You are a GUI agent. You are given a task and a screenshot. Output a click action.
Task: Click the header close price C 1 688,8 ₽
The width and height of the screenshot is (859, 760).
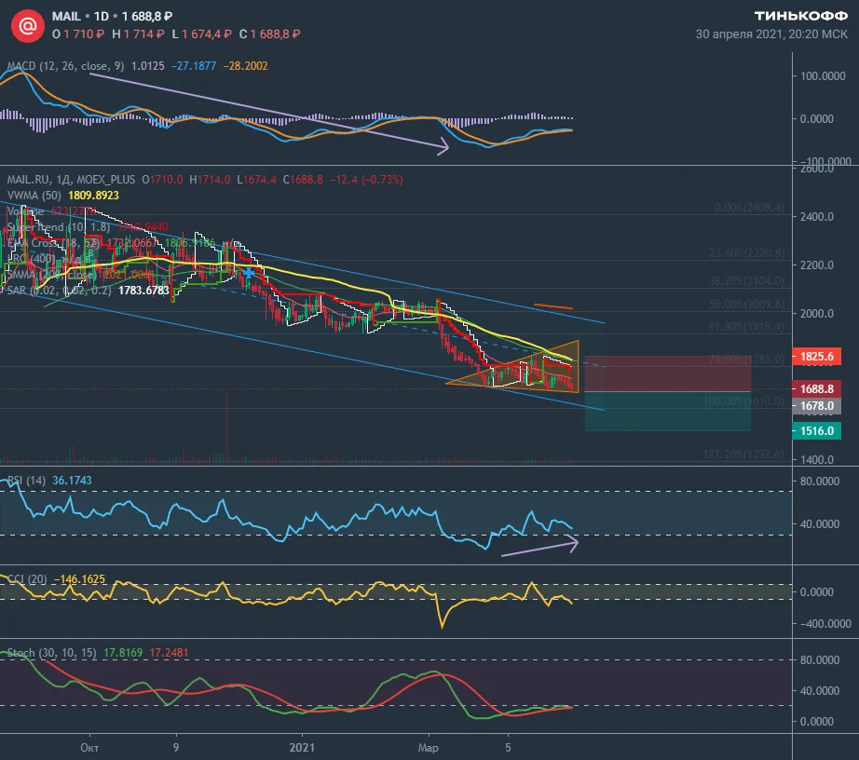(x=269, y=34)
